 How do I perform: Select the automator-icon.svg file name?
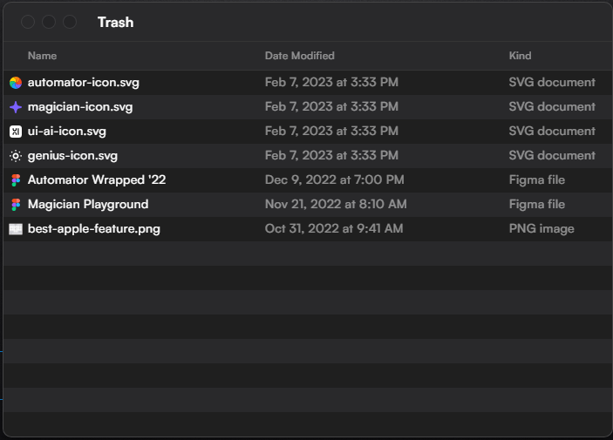[x=83, y=83]
